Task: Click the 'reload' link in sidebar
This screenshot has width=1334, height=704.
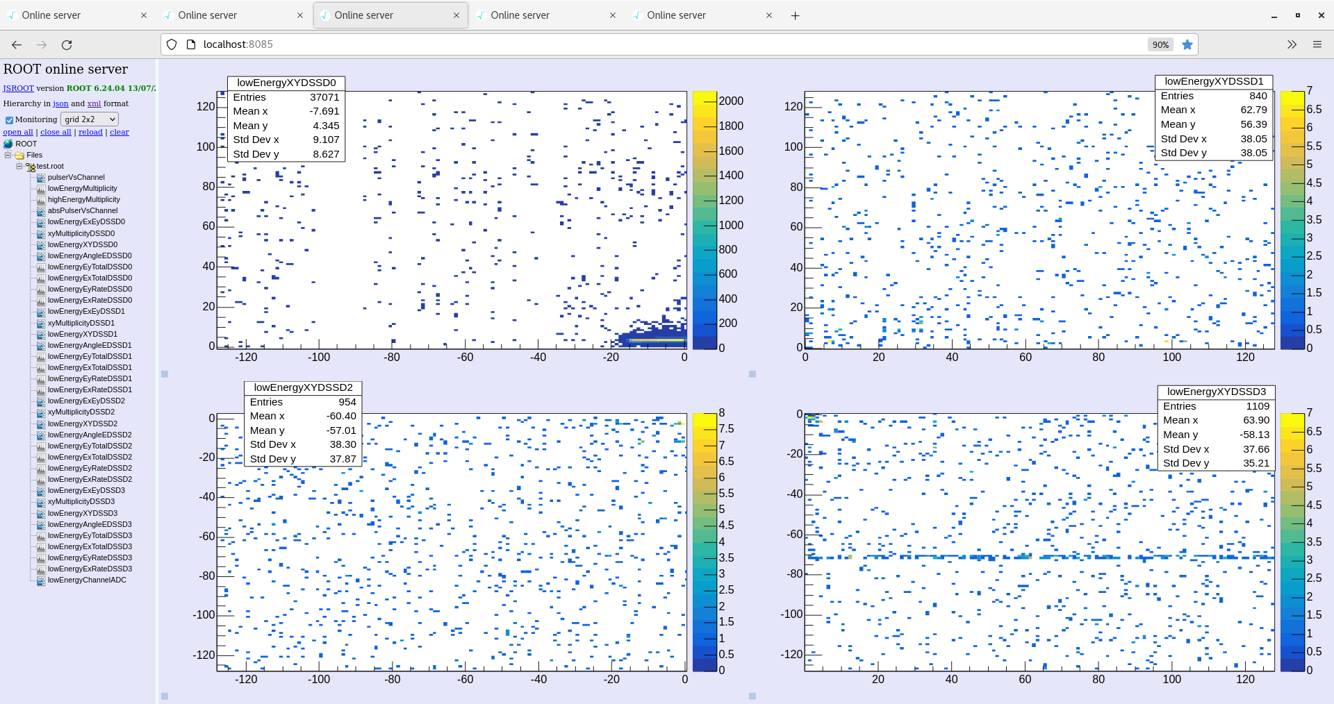Action: click(x=90, y=132)
